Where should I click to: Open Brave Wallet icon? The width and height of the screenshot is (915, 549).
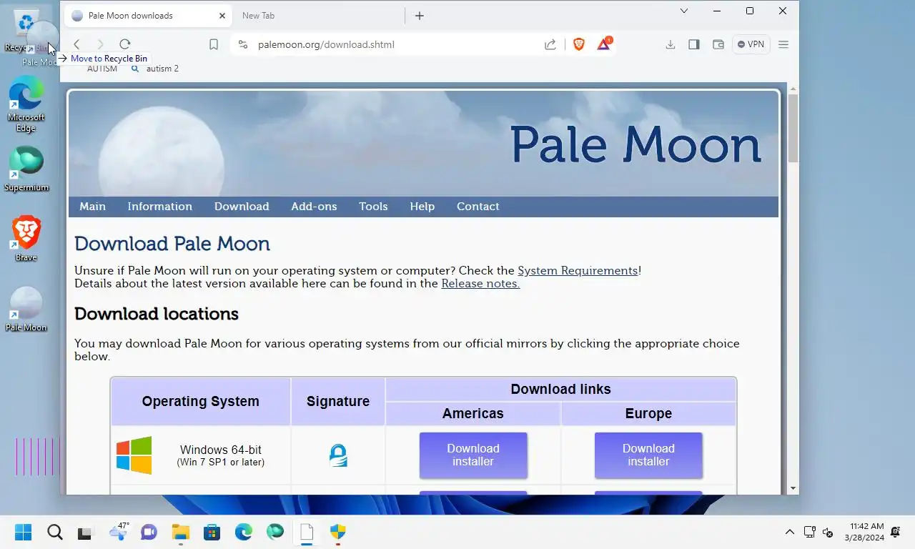click(718, 44)
